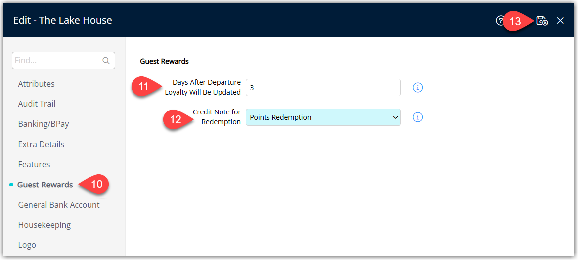Open the help question mark icon
This screenshot has height=260, width=578.
500,21
